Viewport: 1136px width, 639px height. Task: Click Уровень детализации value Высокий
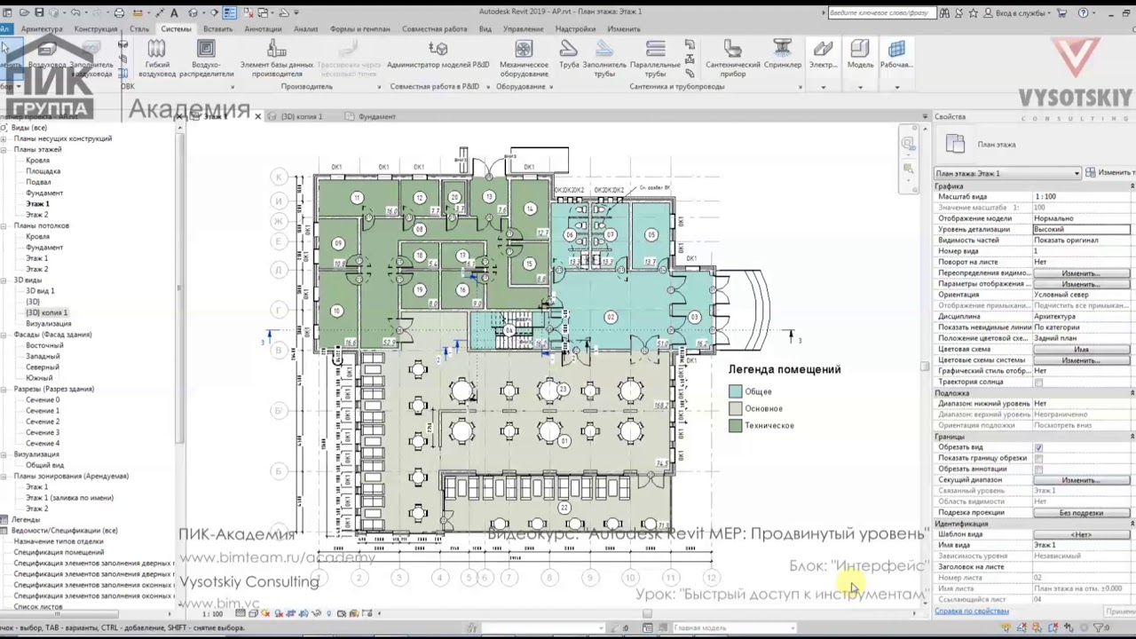[1082, 229]
